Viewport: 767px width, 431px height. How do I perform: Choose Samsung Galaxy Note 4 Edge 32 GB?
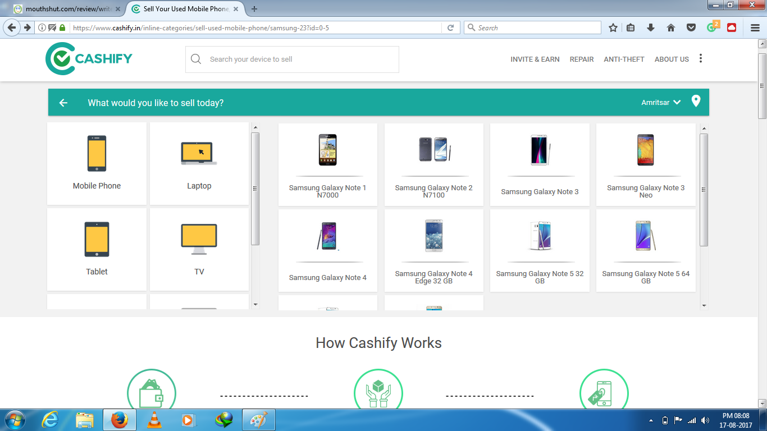[433, 250]
